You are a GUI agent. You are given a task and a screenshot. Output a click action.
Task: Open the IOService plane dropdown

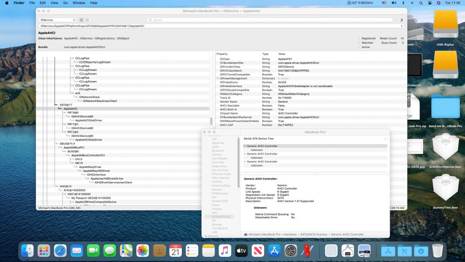click(58, 20)
